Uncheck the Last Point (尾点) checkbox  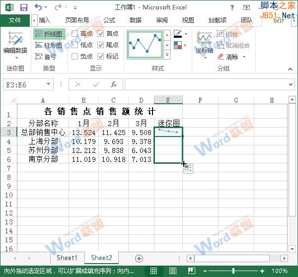pyautogui.click(x=100, y=45)
